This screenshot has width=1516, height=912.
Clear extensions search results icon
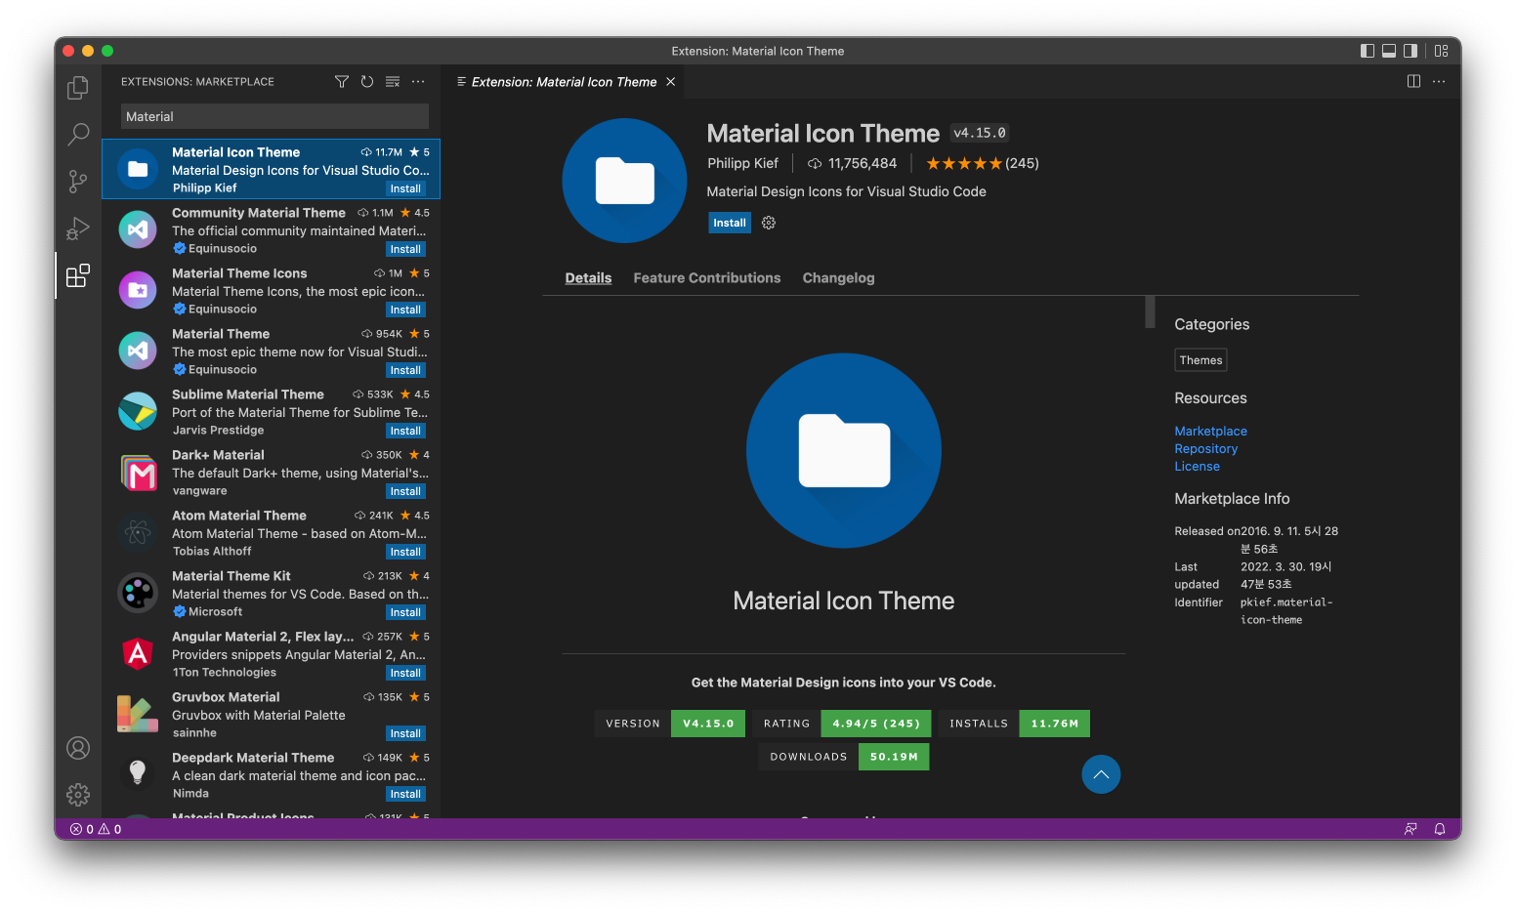393,82
